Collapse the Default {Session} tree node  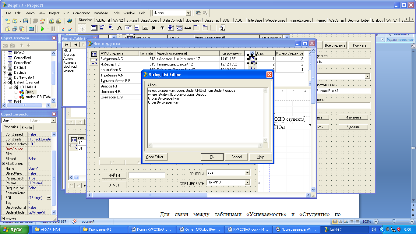click(x=4, y=82)
